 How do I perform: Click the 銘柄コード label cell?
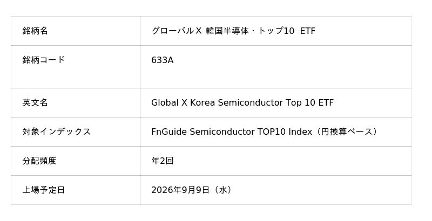(x=76, y=67)
